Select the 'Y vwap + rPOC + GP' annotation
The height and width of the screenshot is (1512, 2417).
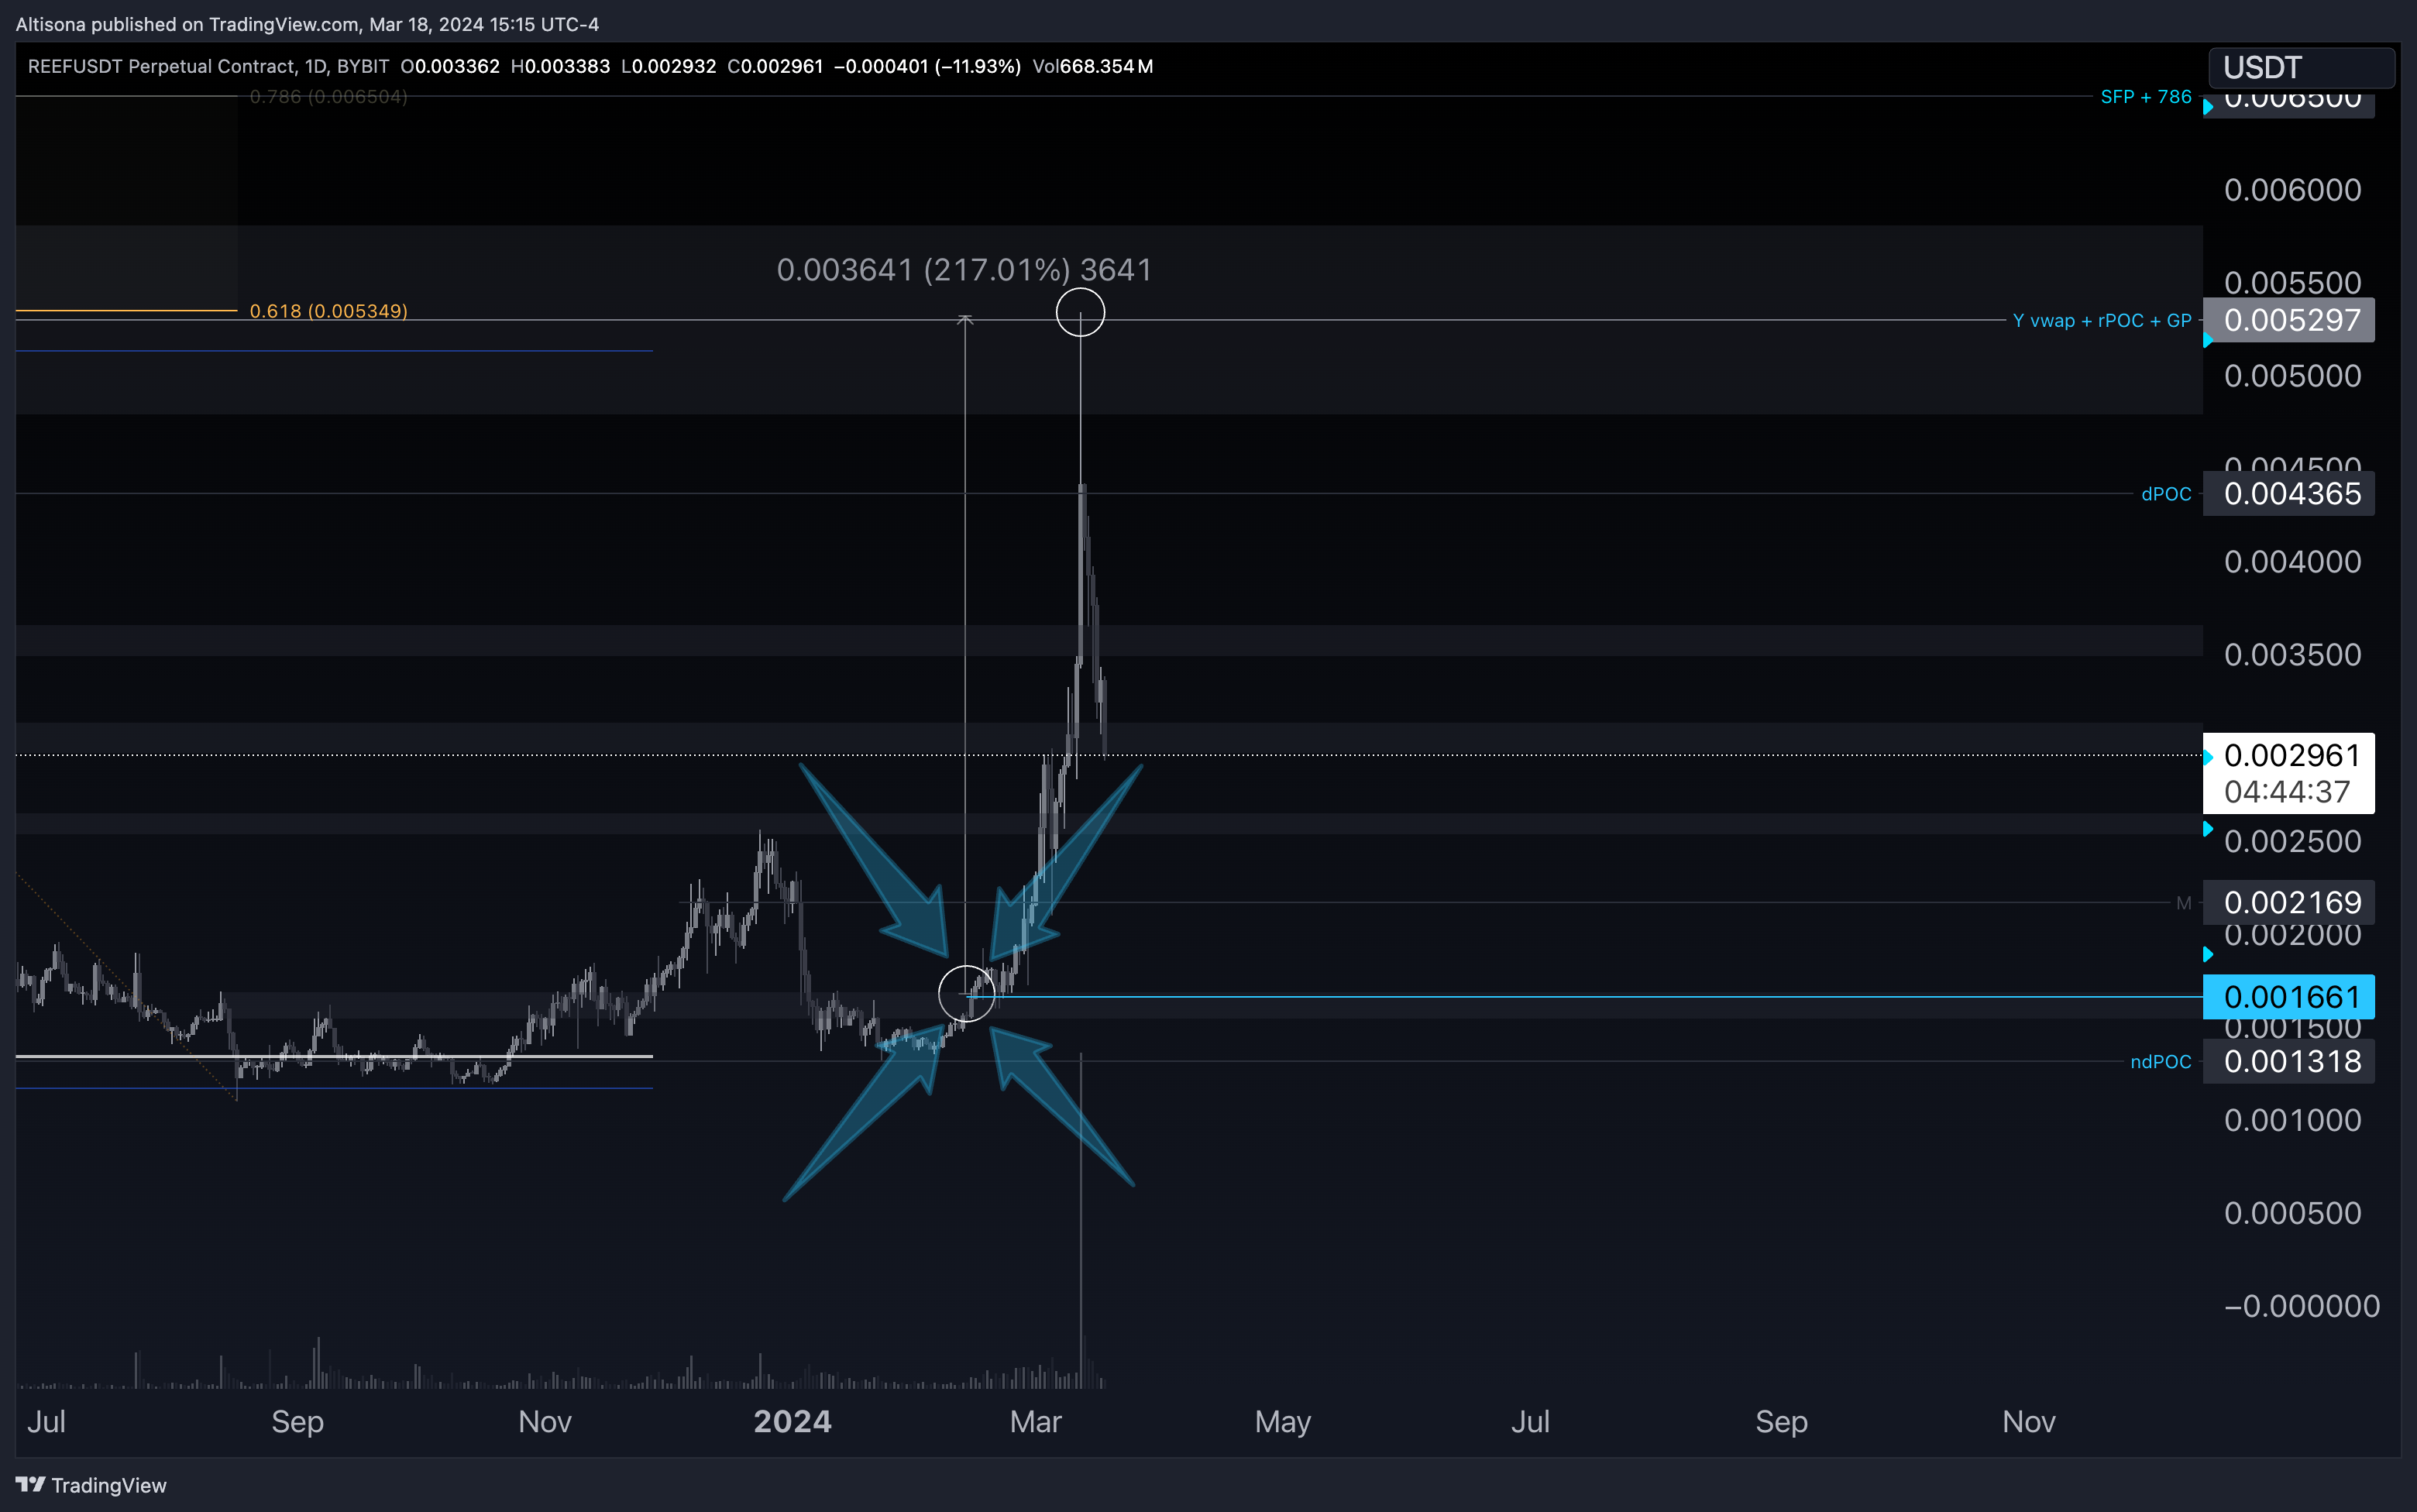tap(2101, 320)
